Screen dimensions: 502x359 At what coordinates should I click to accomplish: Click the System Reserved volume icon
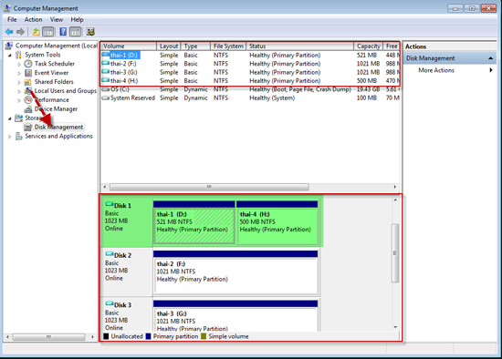105,97
